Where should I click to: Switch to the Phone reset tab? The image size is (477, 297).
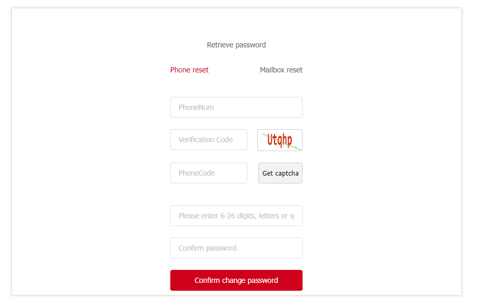[x=189, y=70]
